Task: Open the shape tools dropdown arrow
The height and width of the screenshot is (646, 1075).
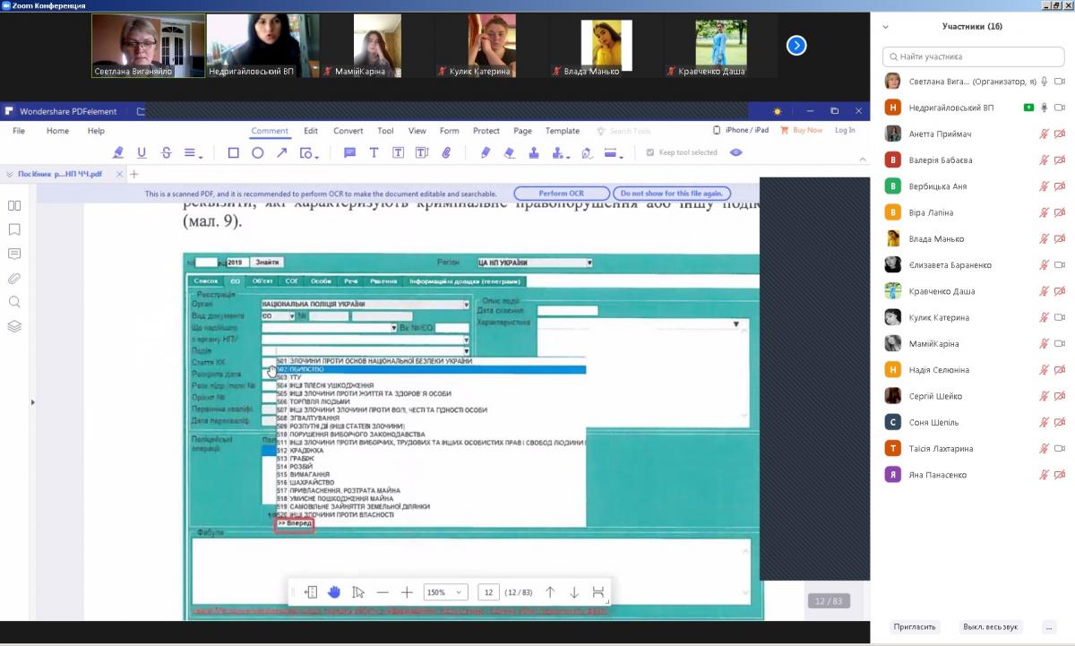Action: (317, 157)
